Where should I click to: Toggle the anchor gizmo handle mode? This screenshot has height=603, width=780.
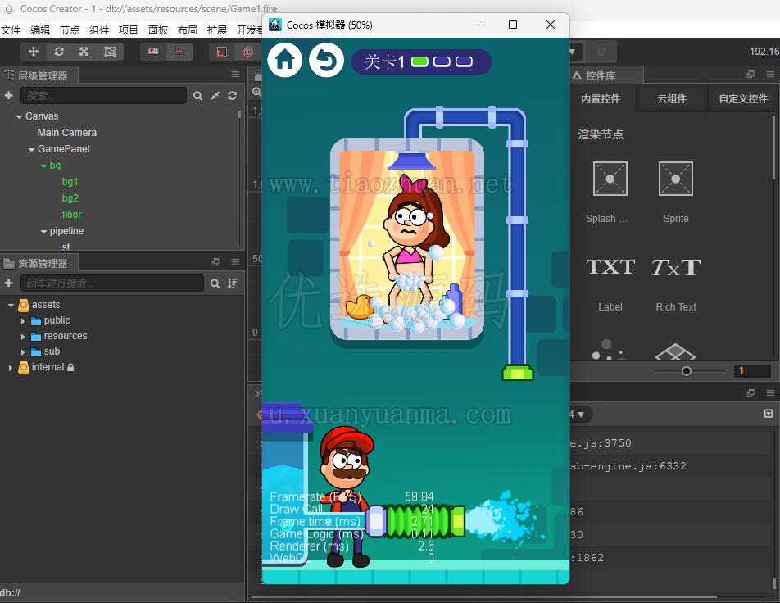[x=179, y=52]
